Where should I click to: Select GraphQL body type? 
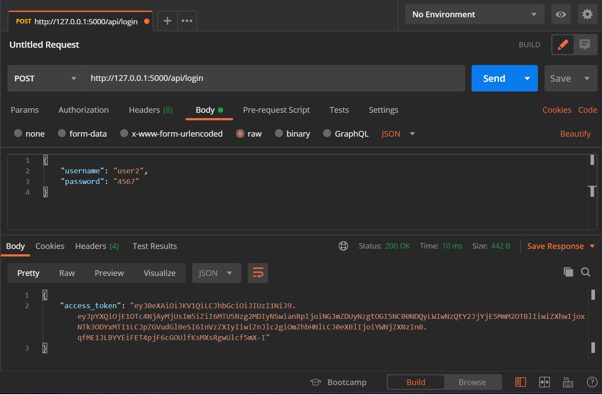327,133
